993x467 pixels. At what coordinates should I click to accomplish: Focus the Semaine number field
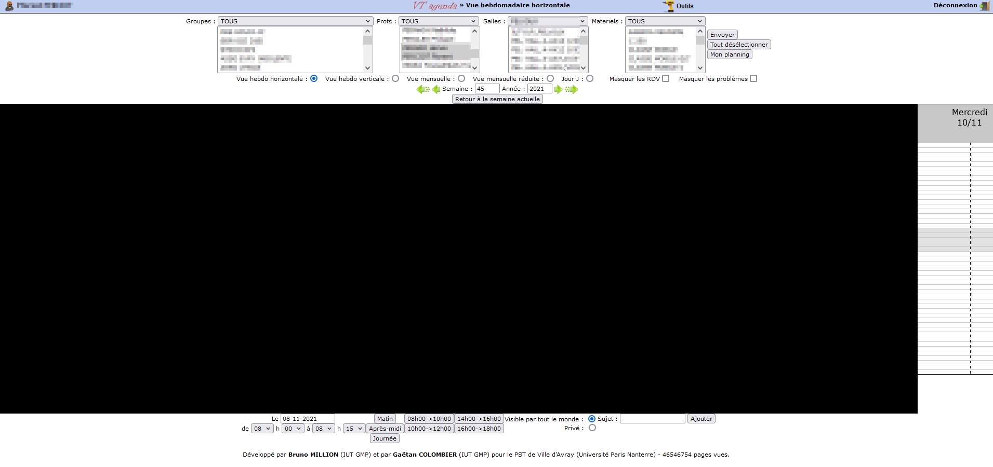(487, 89)
